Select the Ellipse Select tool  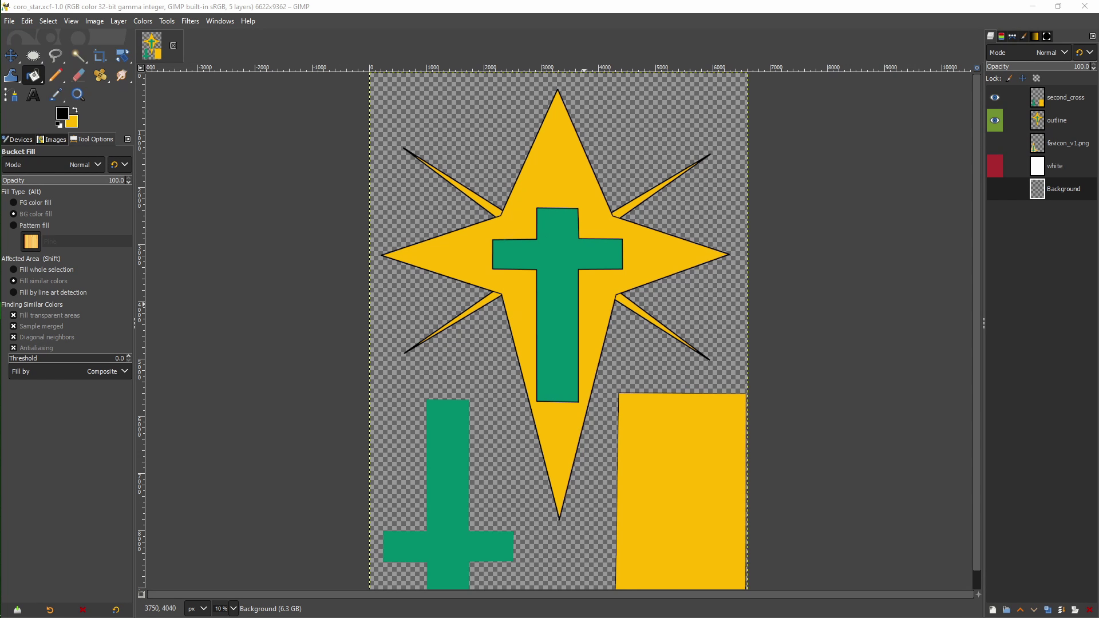coord(33,56)
